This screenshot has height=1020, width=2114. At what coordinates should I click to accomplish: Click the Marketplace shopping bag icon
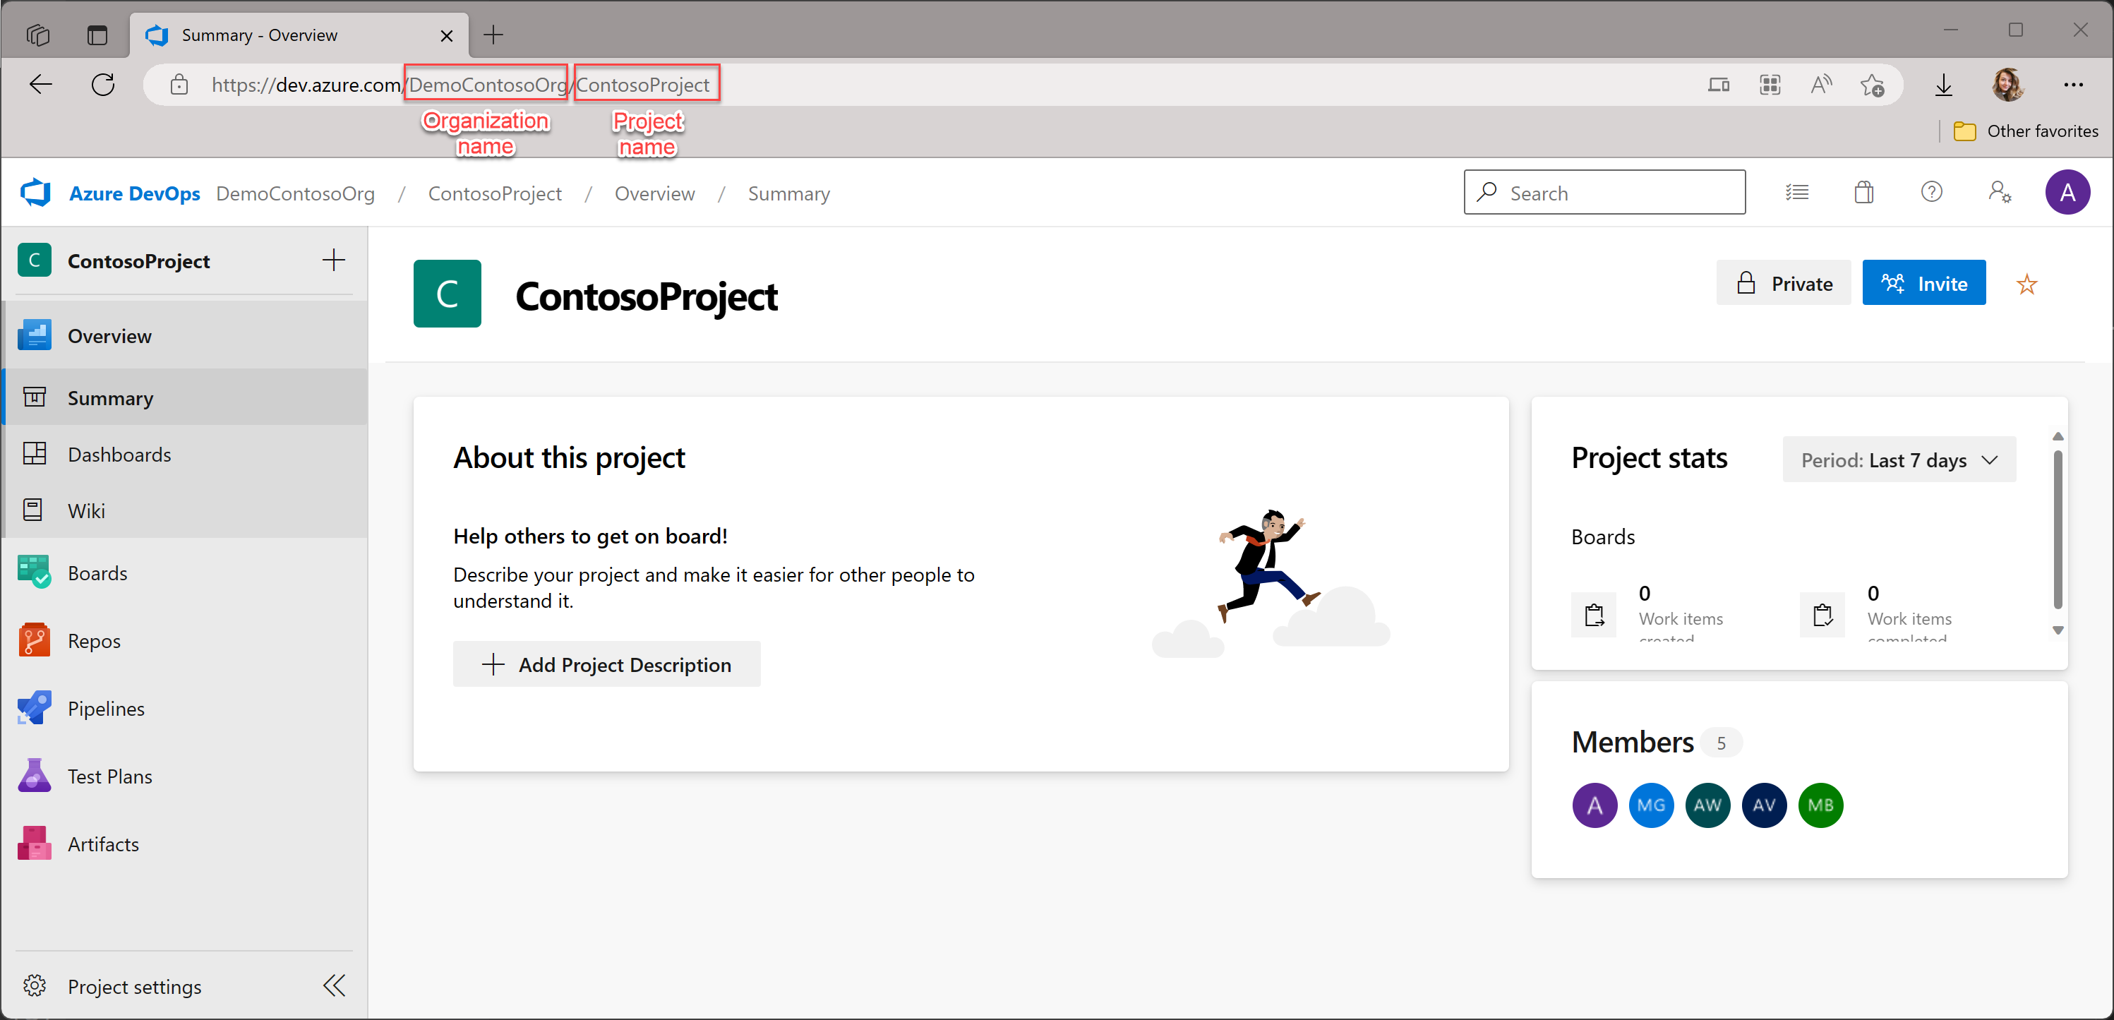click(1863, 193)
